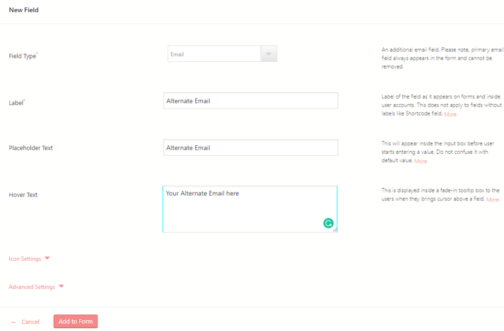This screenshot has width=504, height=331.
Task: Select the Email value in Field Type
Action: tap(214, 54)
